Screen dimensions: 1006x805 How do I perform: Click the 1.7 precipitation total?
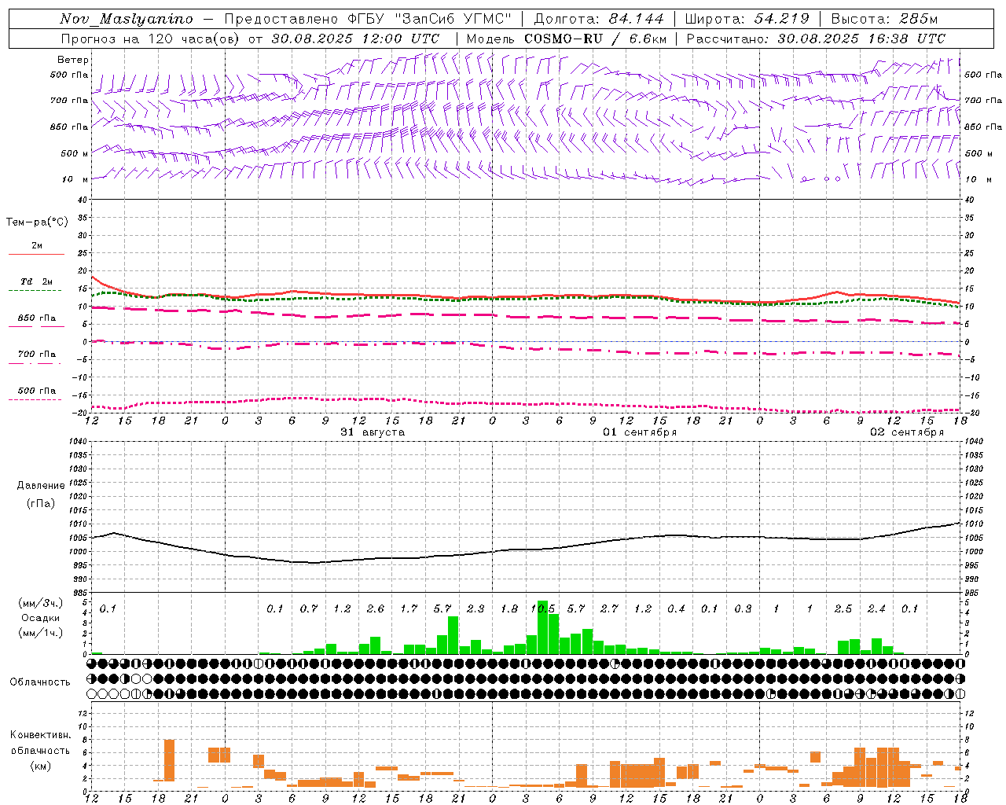409,609
